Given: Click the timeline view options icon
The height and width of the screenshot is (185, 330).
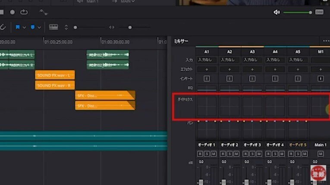Looking at the screenshot, I should pos(53,27).
